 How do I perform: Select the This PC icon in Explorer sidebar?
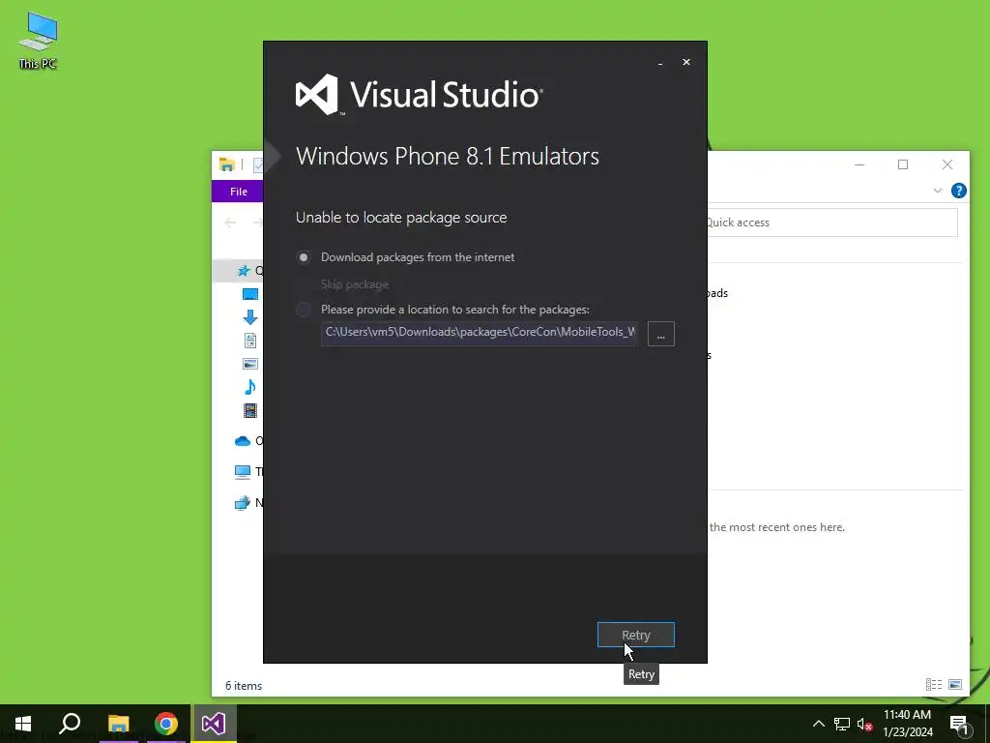[x=243, y=471]
